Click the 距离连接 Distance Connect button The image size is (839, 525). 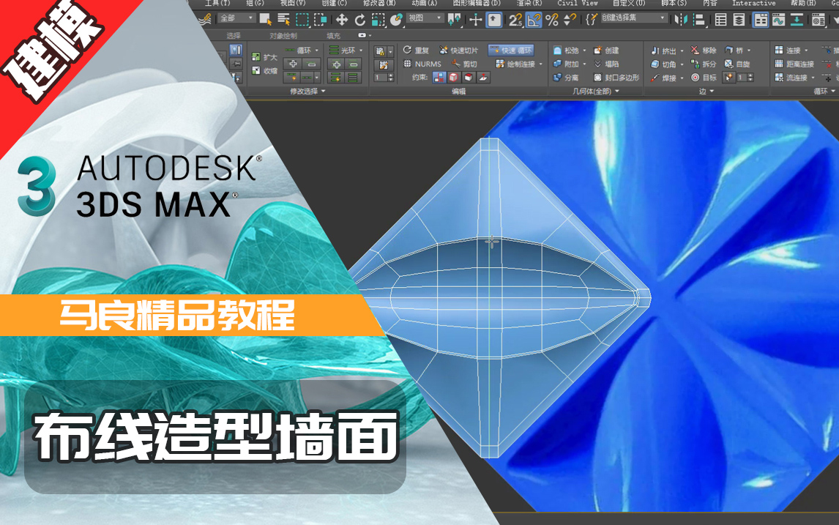794,64
